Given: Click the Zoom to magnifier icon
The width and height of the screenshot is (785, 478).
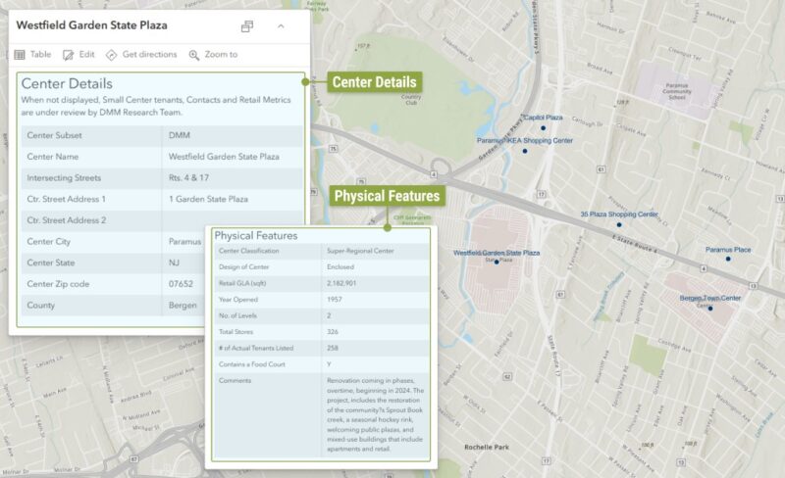Looking at the screenshot, I should 194,55.
